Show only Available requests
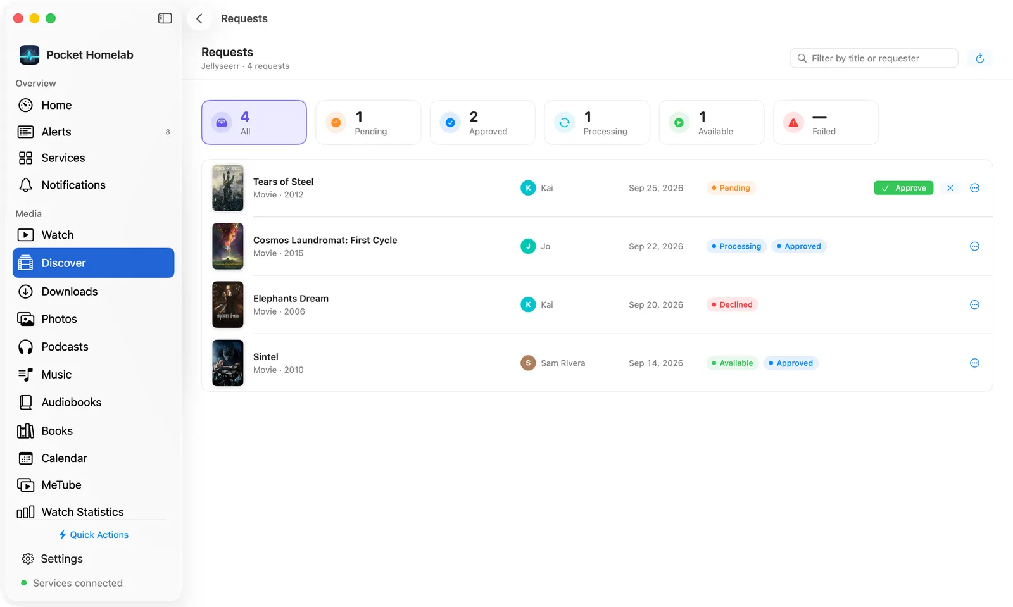The height and width of the screenshot is (607, 1013). (x=712, y=122)
